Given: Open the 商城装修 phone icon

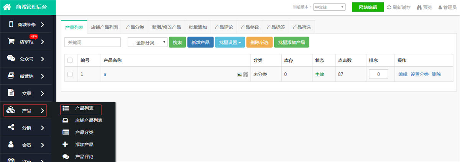Looking at the screenshot, I should pyautogui.click(x=11, y=24).
